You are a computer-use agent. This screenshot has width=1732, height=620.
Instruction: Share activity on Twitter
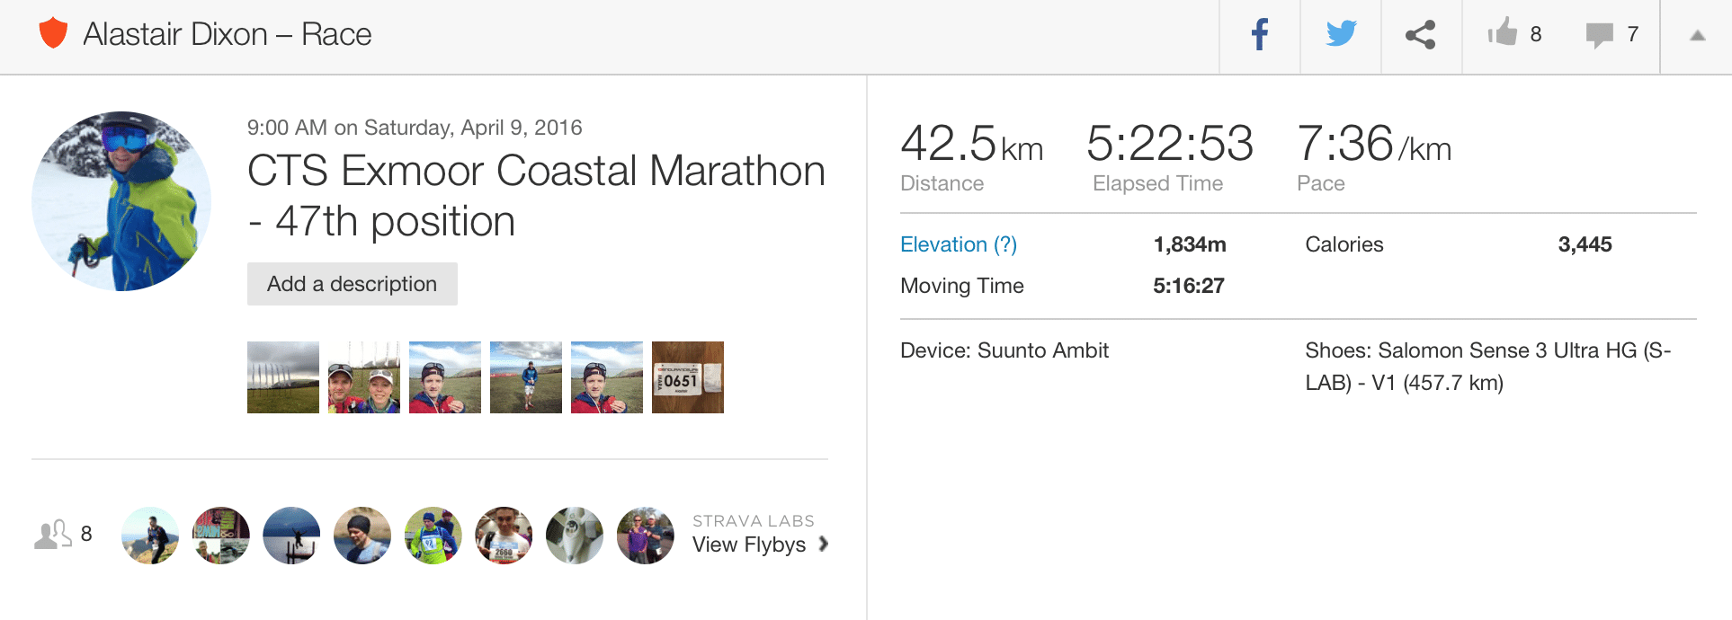click(x=1341, y=35)
